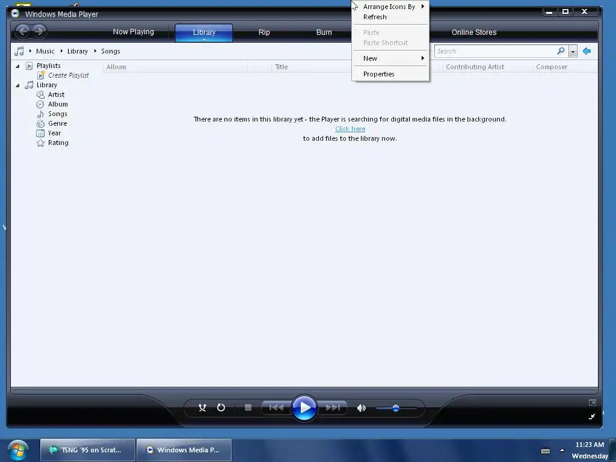Viewport: 616px width, 462px height.
Task: Click the Songs breadcrumb
Action: coord(111,51)
